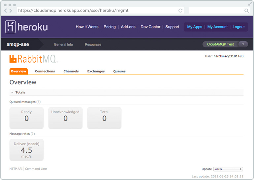Open the Exchanges tab
254x180 pixels.
96,71
